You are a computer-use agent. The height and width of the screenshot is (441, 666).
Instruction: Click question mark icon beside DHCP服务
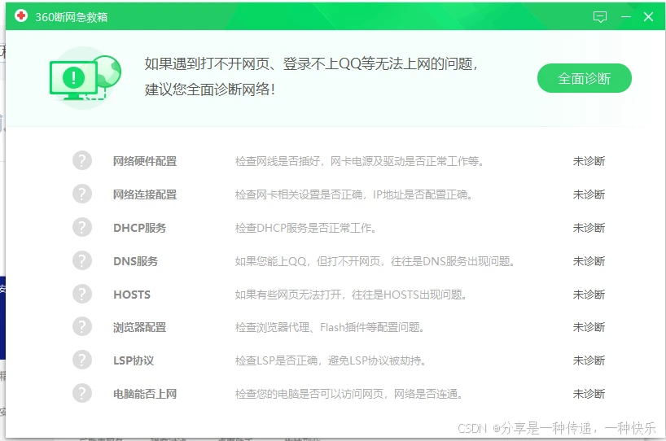[x=82, y=228]
